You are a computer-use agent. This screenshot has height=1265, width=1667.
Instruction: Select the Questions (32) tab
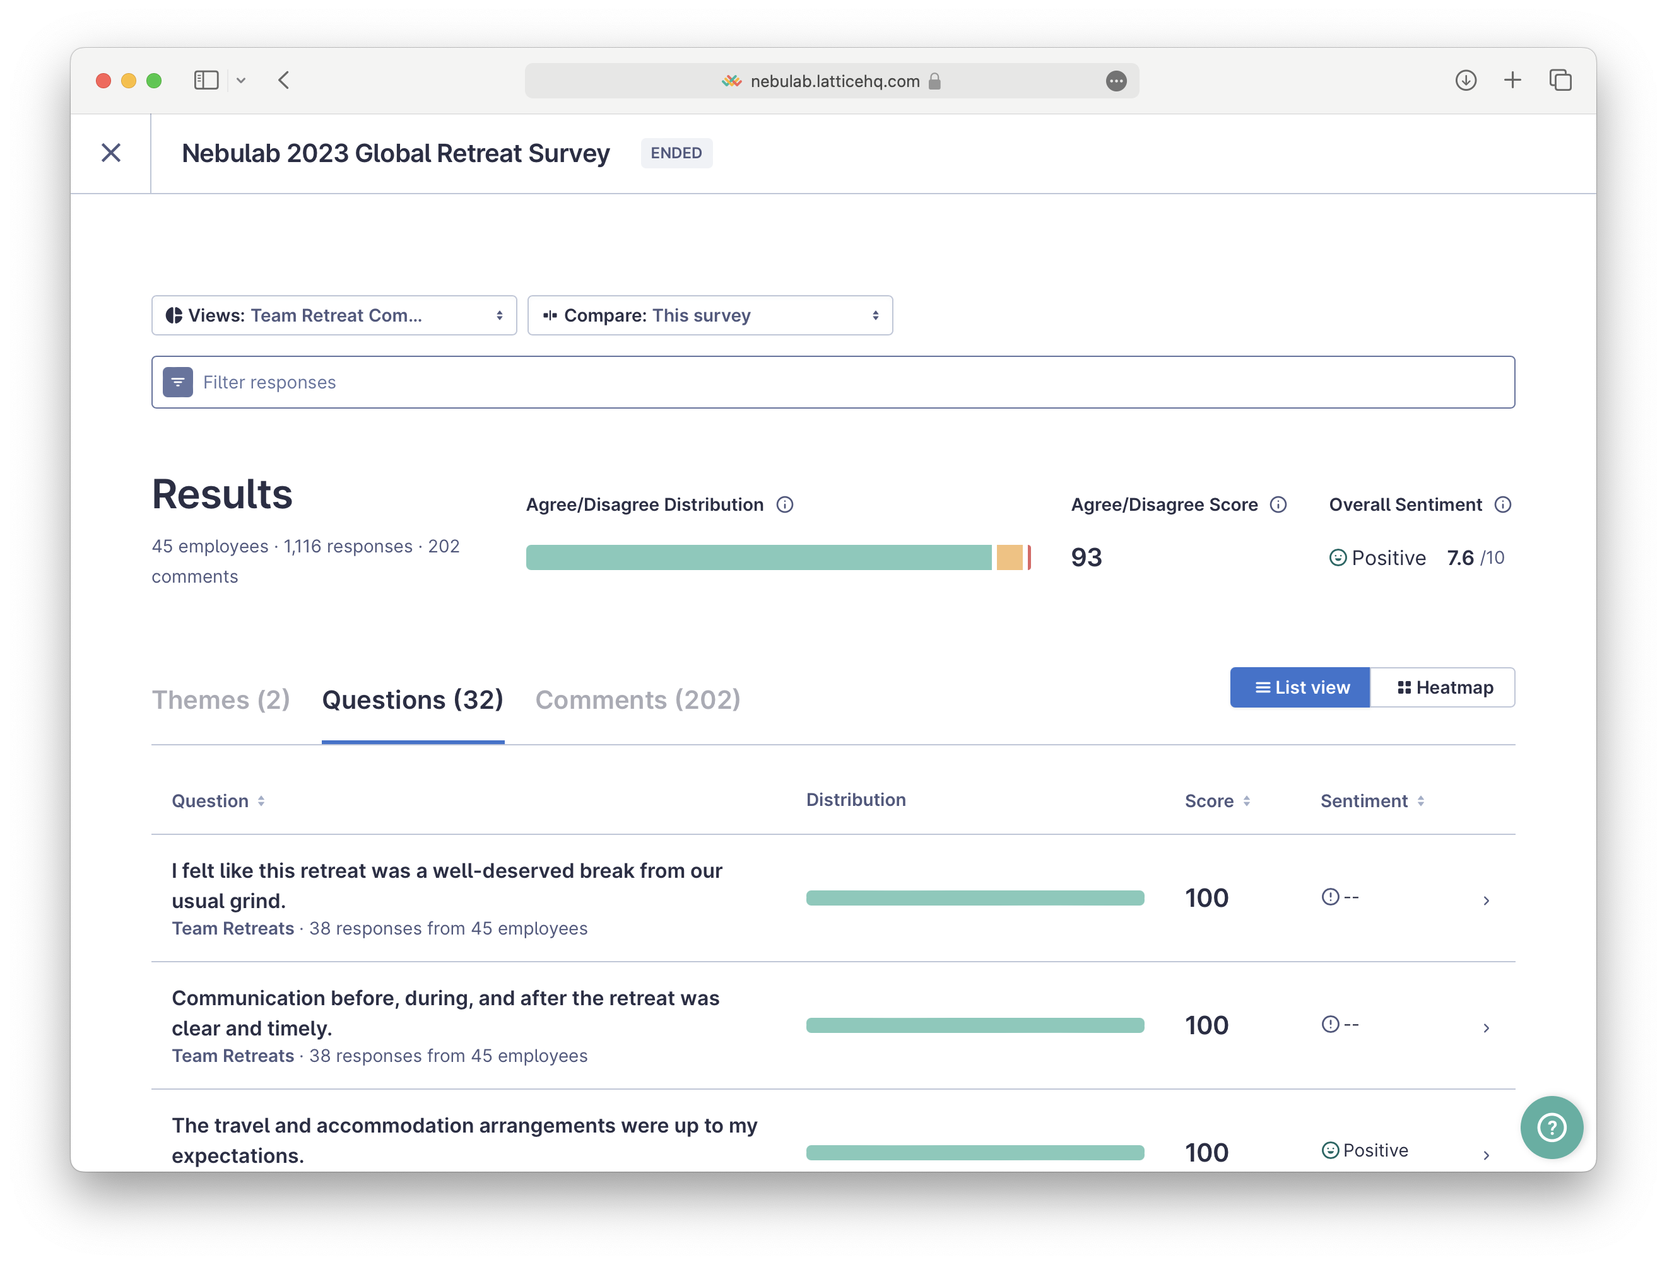413,699
